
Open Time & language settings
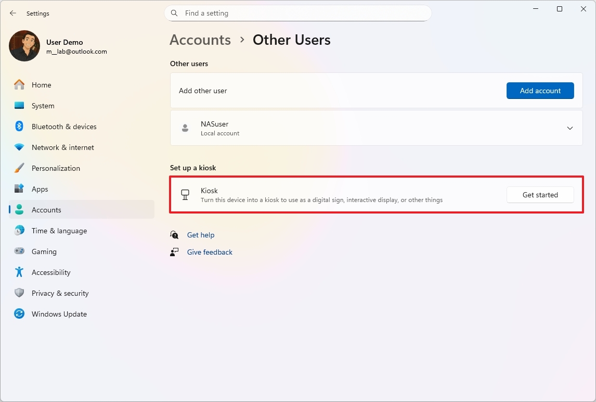(x=59, y=231)
